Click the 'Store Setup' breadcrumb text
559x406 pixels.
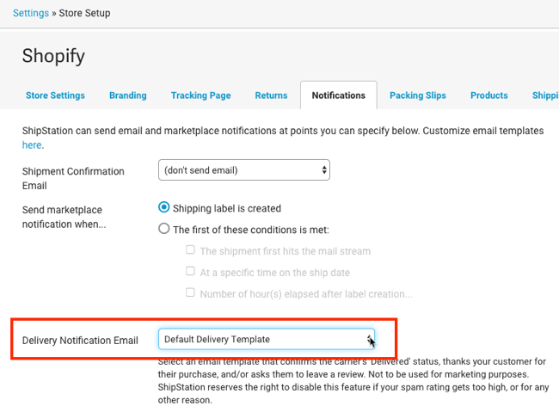[x=84, y=13]
